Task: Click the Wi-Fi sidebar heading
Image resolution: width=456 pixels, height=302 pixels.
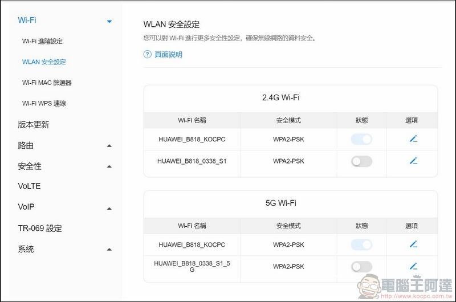Action: pyautogui.click(x=27, y=20)
